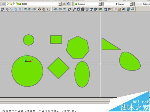
Task: Select the Copy Faces tool
Action: click(x=96, y=9)
